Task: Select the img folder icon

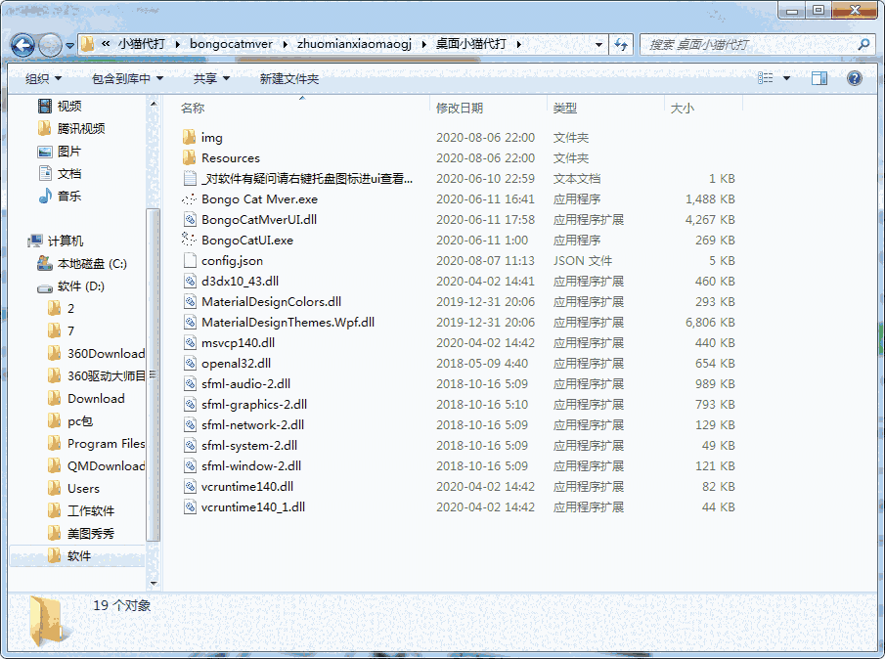Action: click(x=190, y=137)
